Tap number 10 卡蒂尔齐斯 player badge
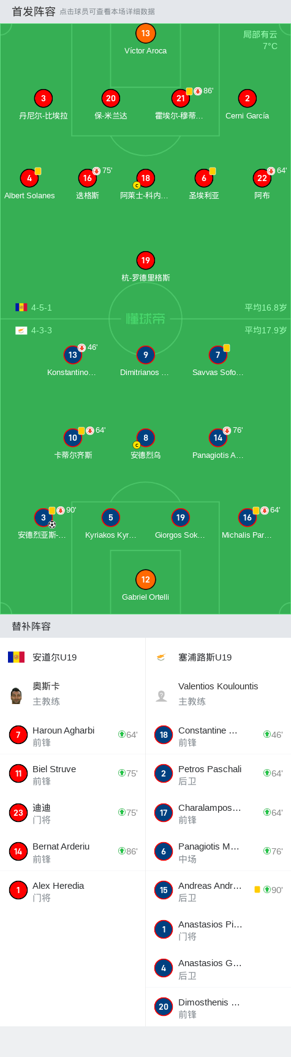The image size is (291, 1057). tap(72, 438)
